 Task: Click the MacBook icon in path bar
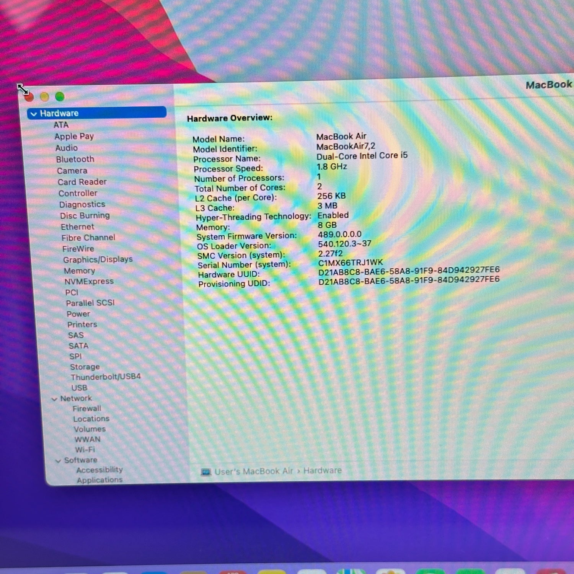(x=206, y=472)
